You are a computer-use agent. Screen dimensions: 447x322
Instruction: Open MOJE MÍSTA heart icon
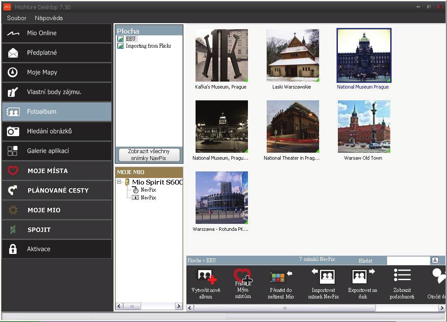(13, 171)
